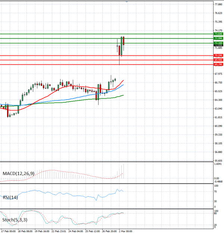This screenshot has width=224, height=234.
Task: Click the MACD(12,26,9) indicator label
Action: pos(18,174)
